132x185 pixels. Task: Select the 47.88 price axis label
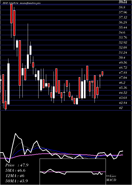click(x=123, y=73)
